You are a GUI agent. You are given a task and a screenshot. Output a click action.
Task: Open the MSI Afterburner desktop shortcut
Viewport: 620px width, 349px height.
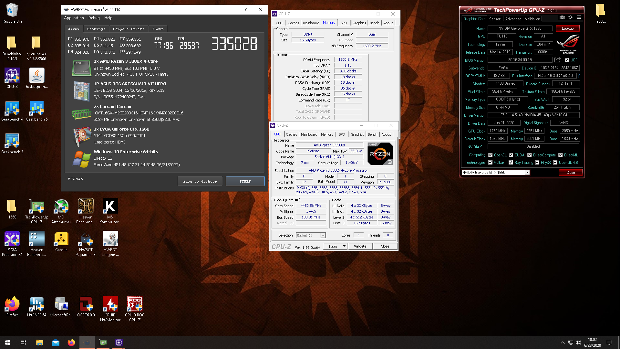pos(61,211)
